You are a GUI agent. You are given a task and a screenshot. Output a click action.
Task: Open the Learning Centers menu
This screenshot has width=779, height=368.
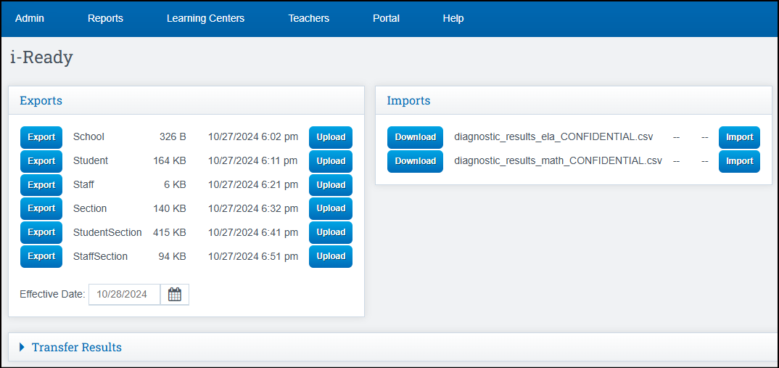[206, 18]
